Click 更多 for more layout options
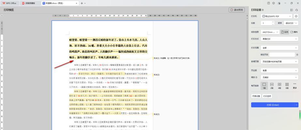This screenshot has width=301, height=130. click(x=295, y=86)
